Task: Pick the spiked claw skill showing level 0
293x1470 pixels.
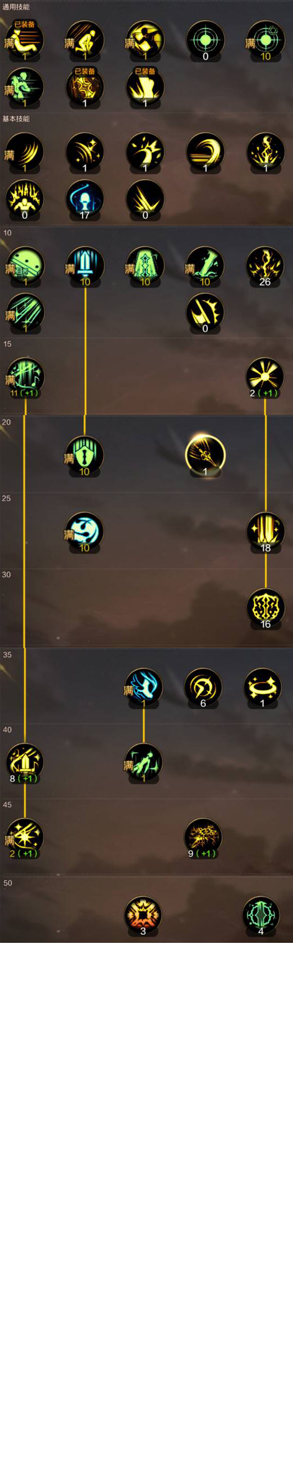Action: 205,313
